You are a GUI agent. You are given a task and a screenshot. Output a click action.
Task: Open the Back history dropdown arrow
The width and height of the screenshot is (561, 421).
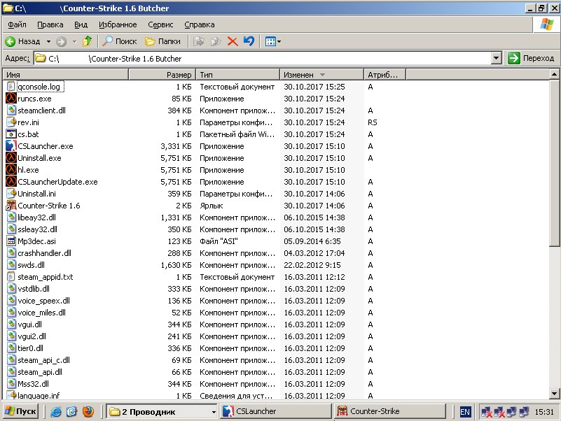tap(48, 41)
